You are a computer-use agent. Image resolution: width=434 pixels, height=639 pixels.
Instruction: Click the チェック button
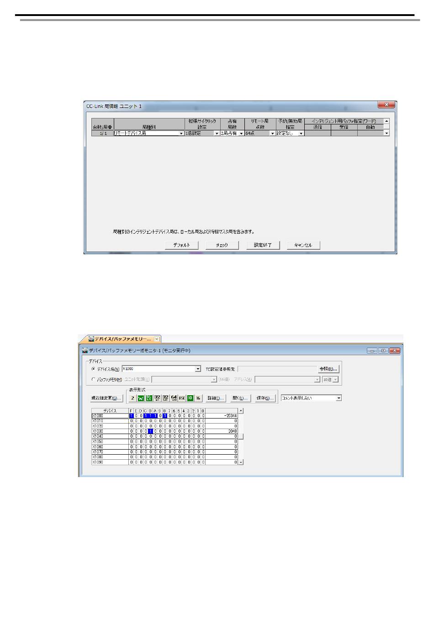coord(222,245)
